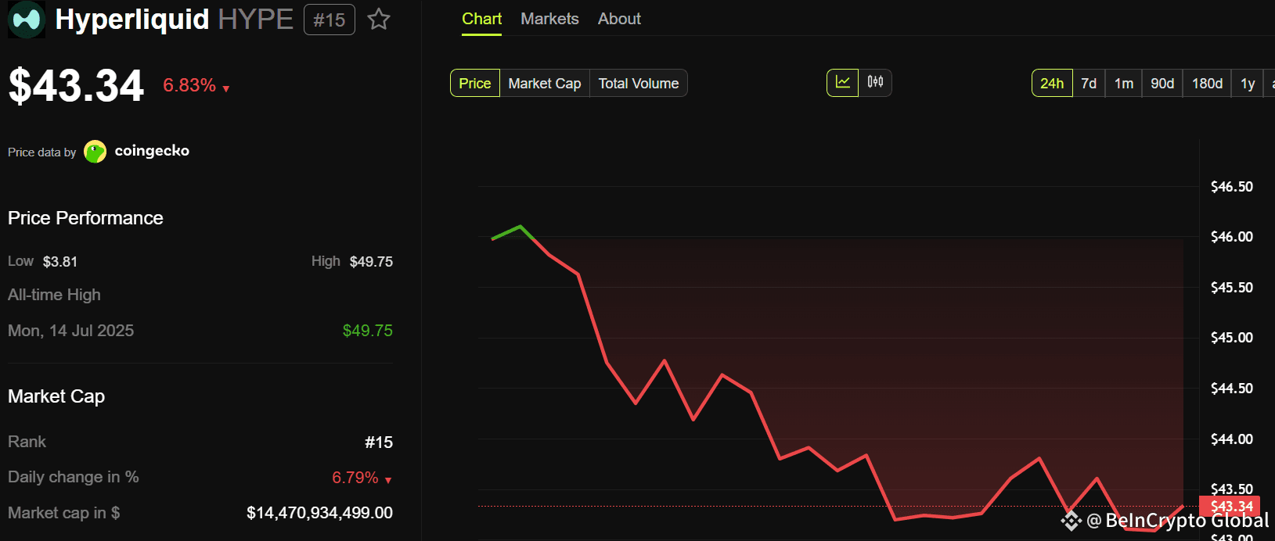Click the 6.79% daily change value
1275x541 pixels.
coord(355,478)
